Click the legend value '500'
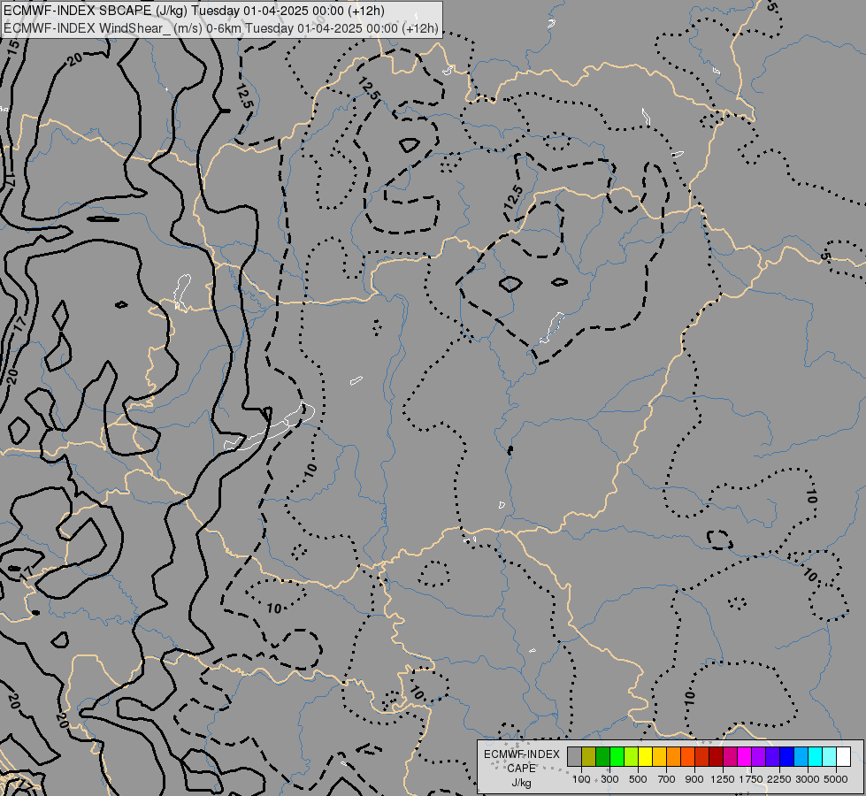This screenshot has width=866, height=796. [638, 779]
